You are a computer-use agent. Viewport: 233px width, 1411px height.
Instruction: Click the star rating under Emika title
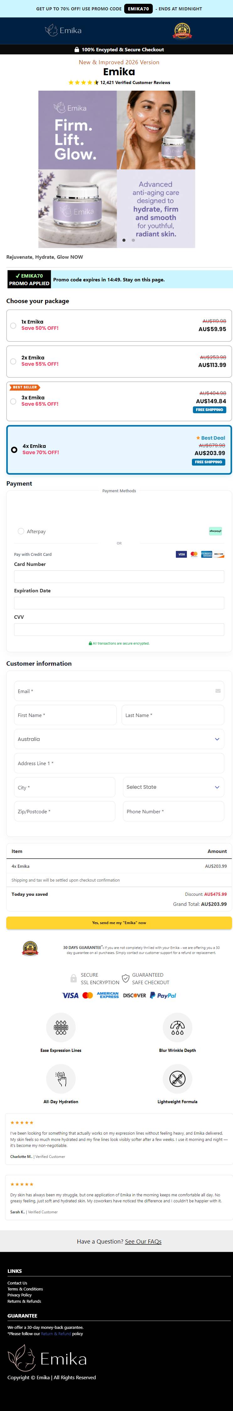pos(83,83)
